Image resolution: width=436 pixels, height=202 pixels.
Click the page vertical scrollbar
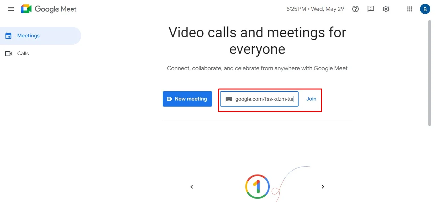click(x=430, y=73)
